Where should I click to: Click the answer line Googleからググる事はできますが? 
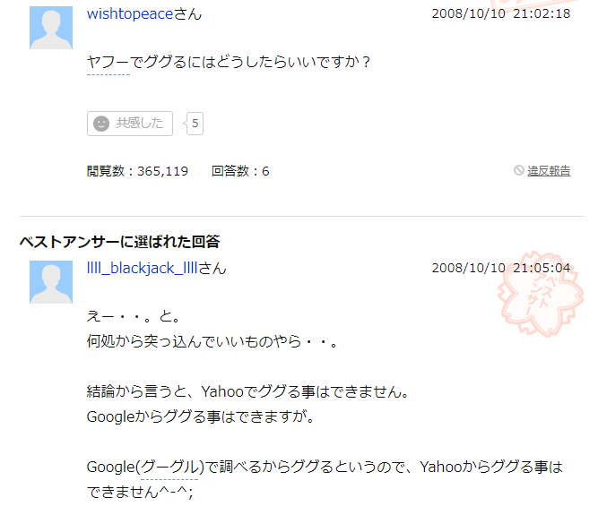(201, 416)
